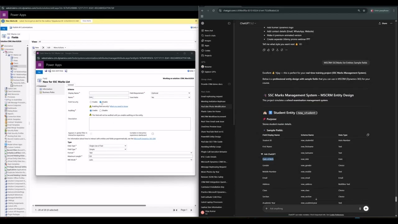Open the ChatGPT 5.2 model selector
This screenshot has width=398, height=224.
click(x=248, y=23)
